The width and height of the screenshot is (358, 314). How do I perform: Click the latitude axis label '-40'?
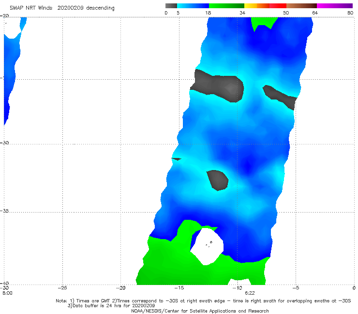(x=4, y=283)
